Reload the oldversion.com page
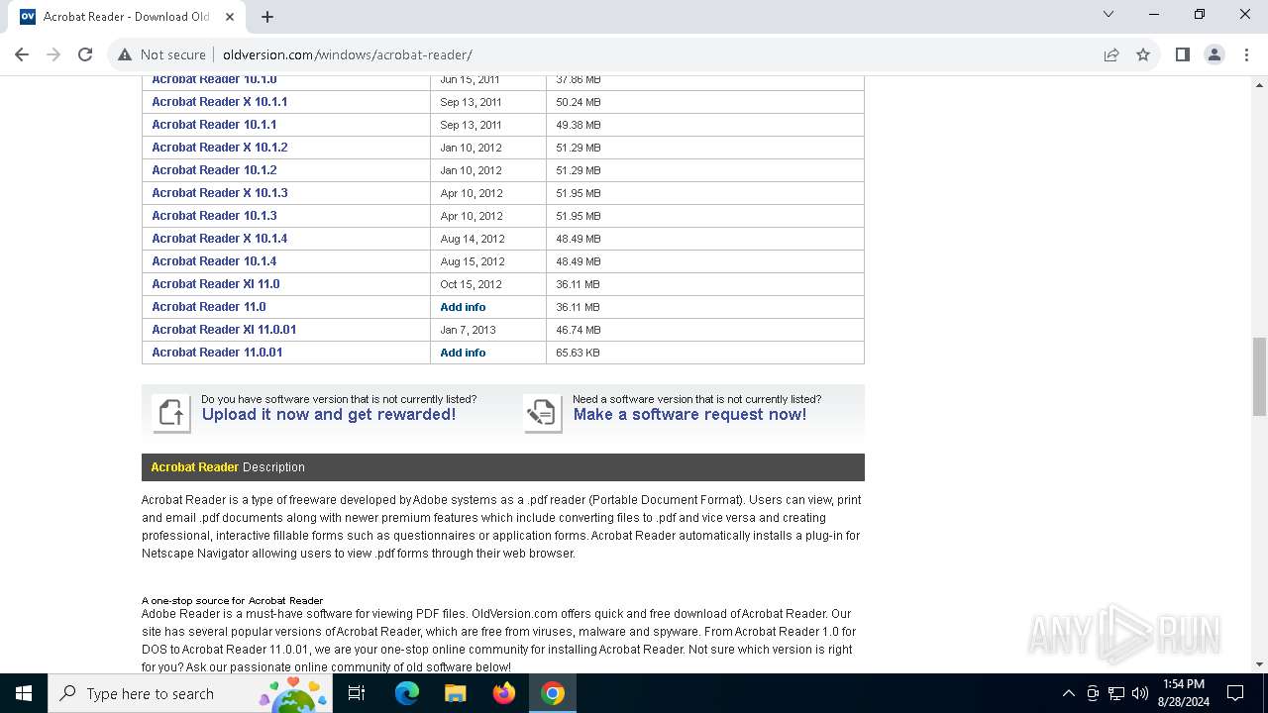 coord(85,54)
